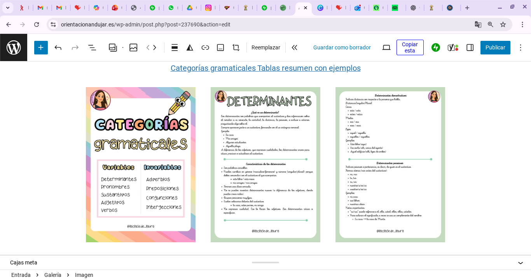Screen dimensions: 531x280
Task: Open the crop tool
Action: pos(236,47)
